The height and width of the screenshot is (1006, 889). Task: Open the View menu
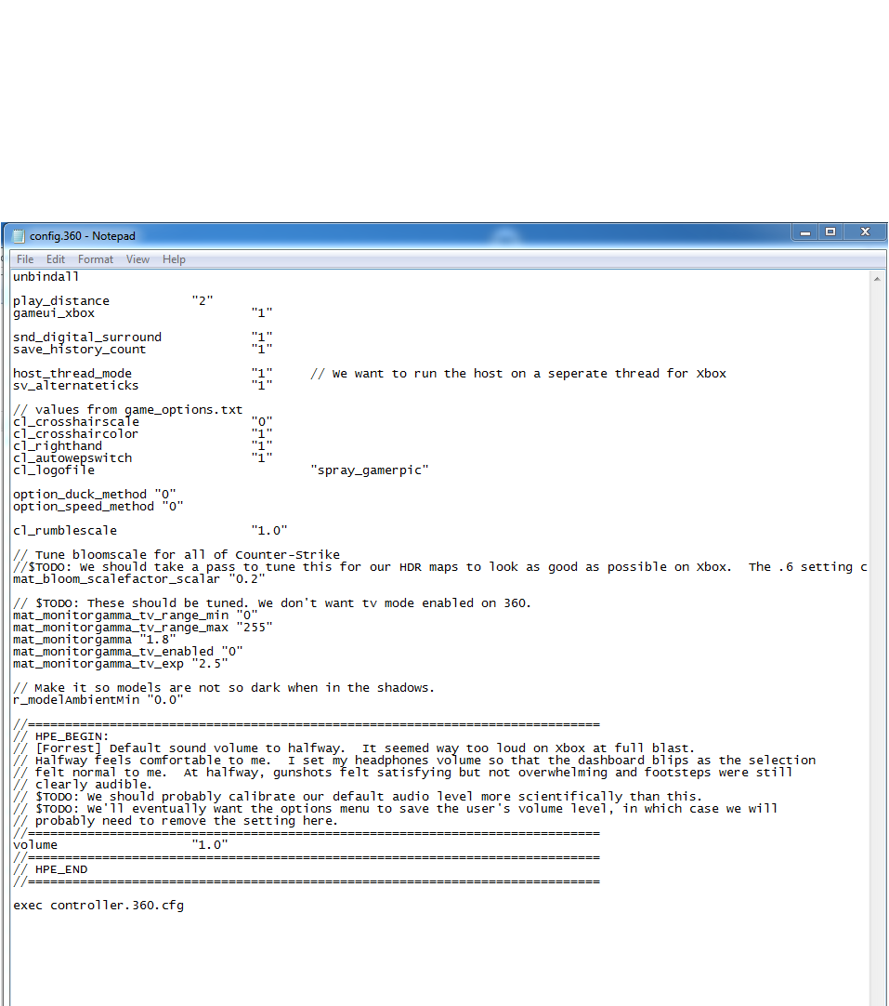(x=137, y=259)
